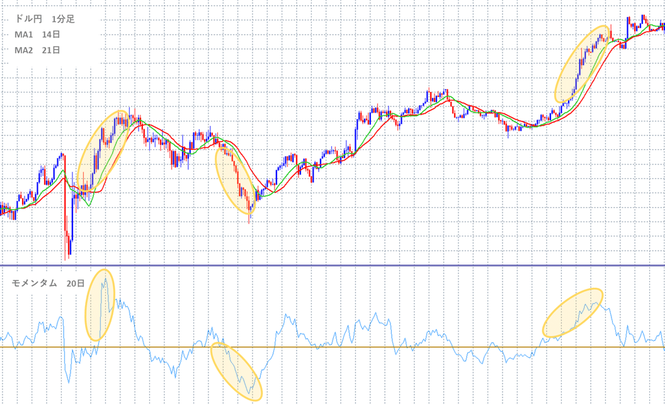Select the MA1 14日 moving average label

tap(37, 35)
